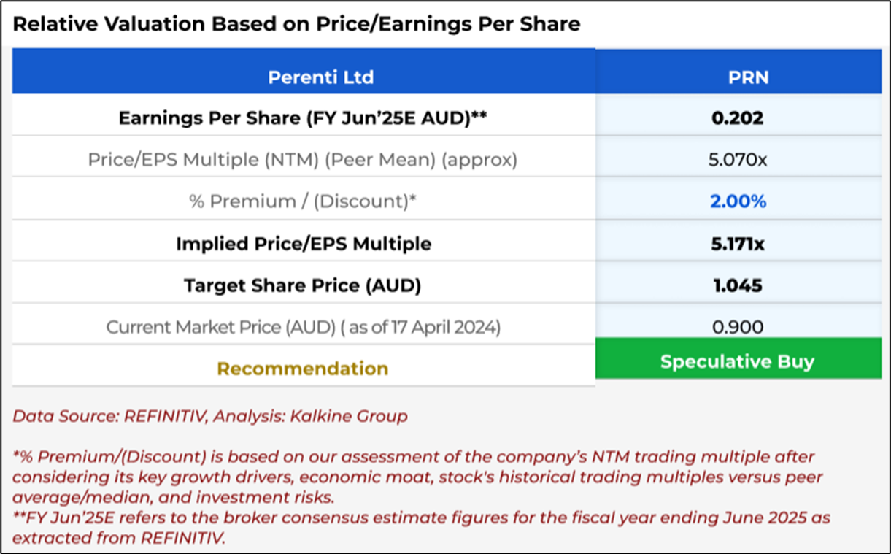Click the Implied Price/EPS Multiple row label

click(303, 243)
